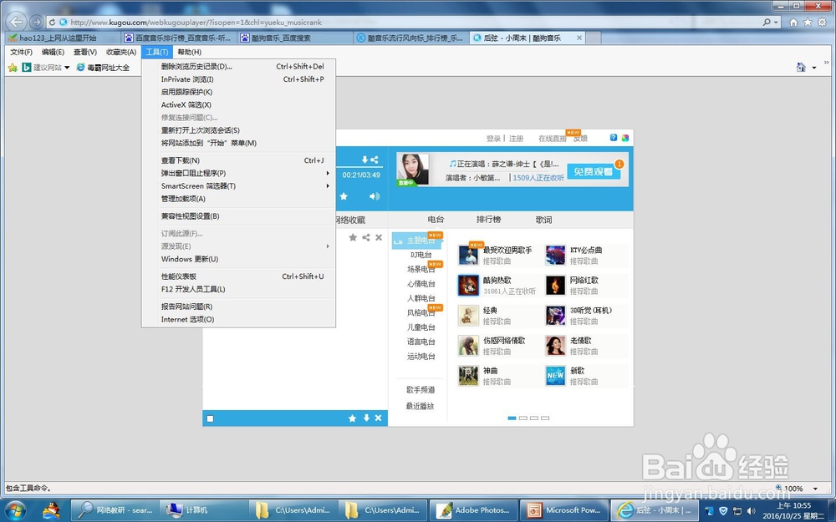Click the command bar home icon

click(x=801, y=67)
